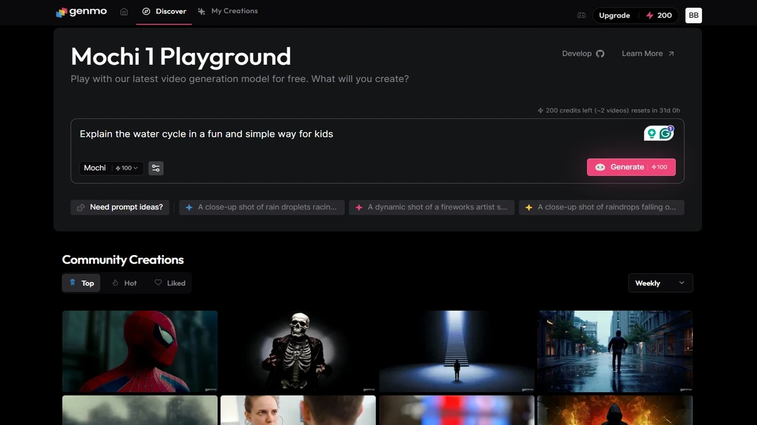
Task: Switch to the Discover tab
Action: (x=164, y=11)
